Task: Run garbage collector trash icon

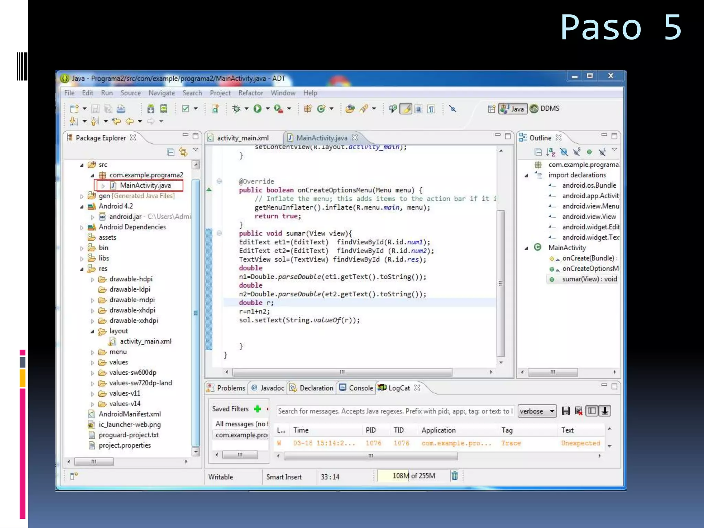Action: click(454, 476)
